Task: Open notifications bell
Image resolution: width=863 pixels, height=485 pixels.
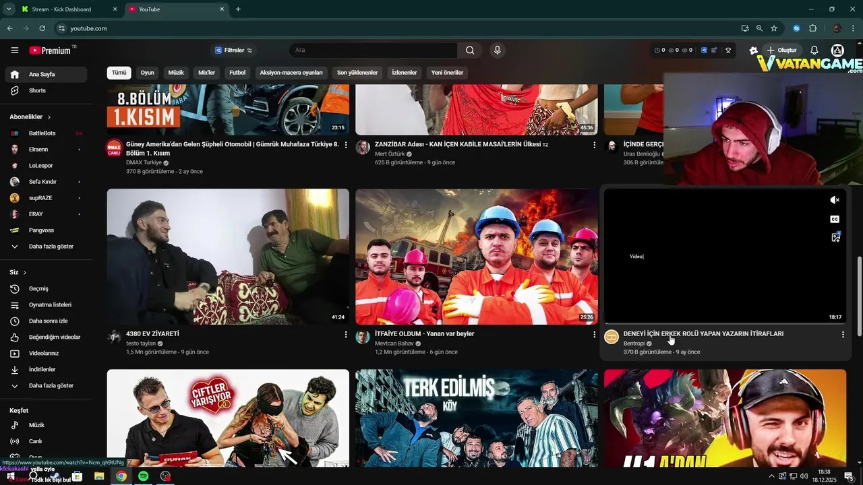Action: [x=814, y=51]
